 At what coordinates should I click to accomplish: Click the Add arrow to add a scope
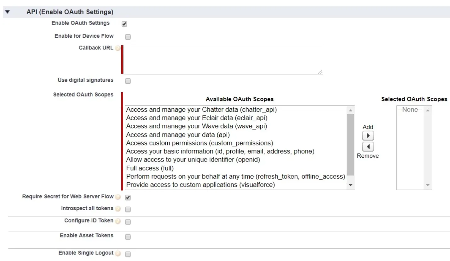tap(367, 135)
